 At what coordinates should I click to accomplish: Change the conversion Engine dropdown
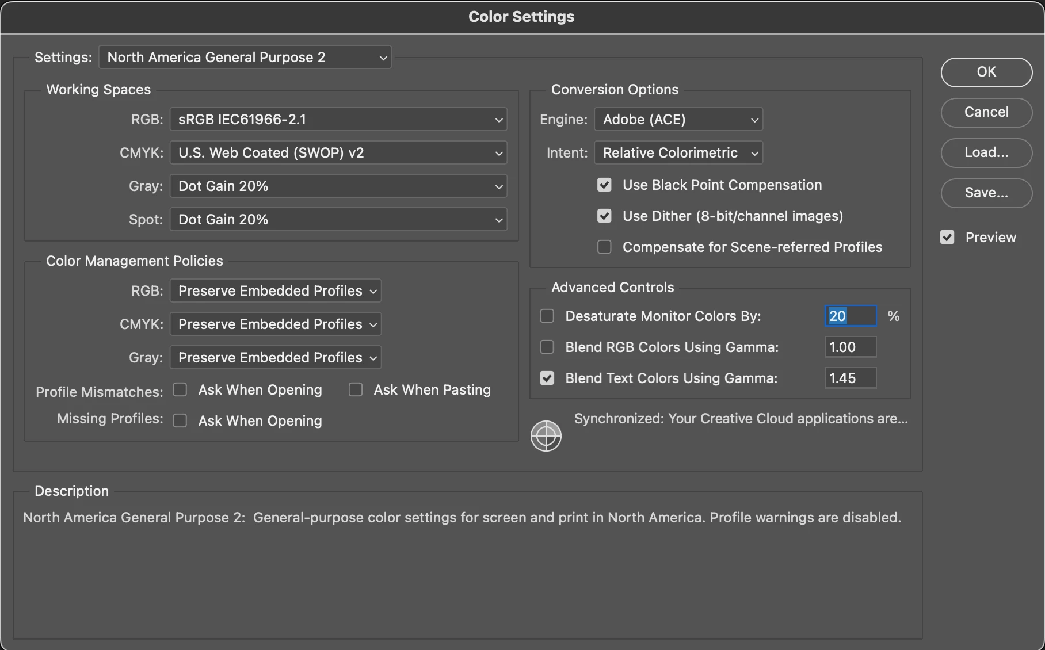[x=678, y=120]
